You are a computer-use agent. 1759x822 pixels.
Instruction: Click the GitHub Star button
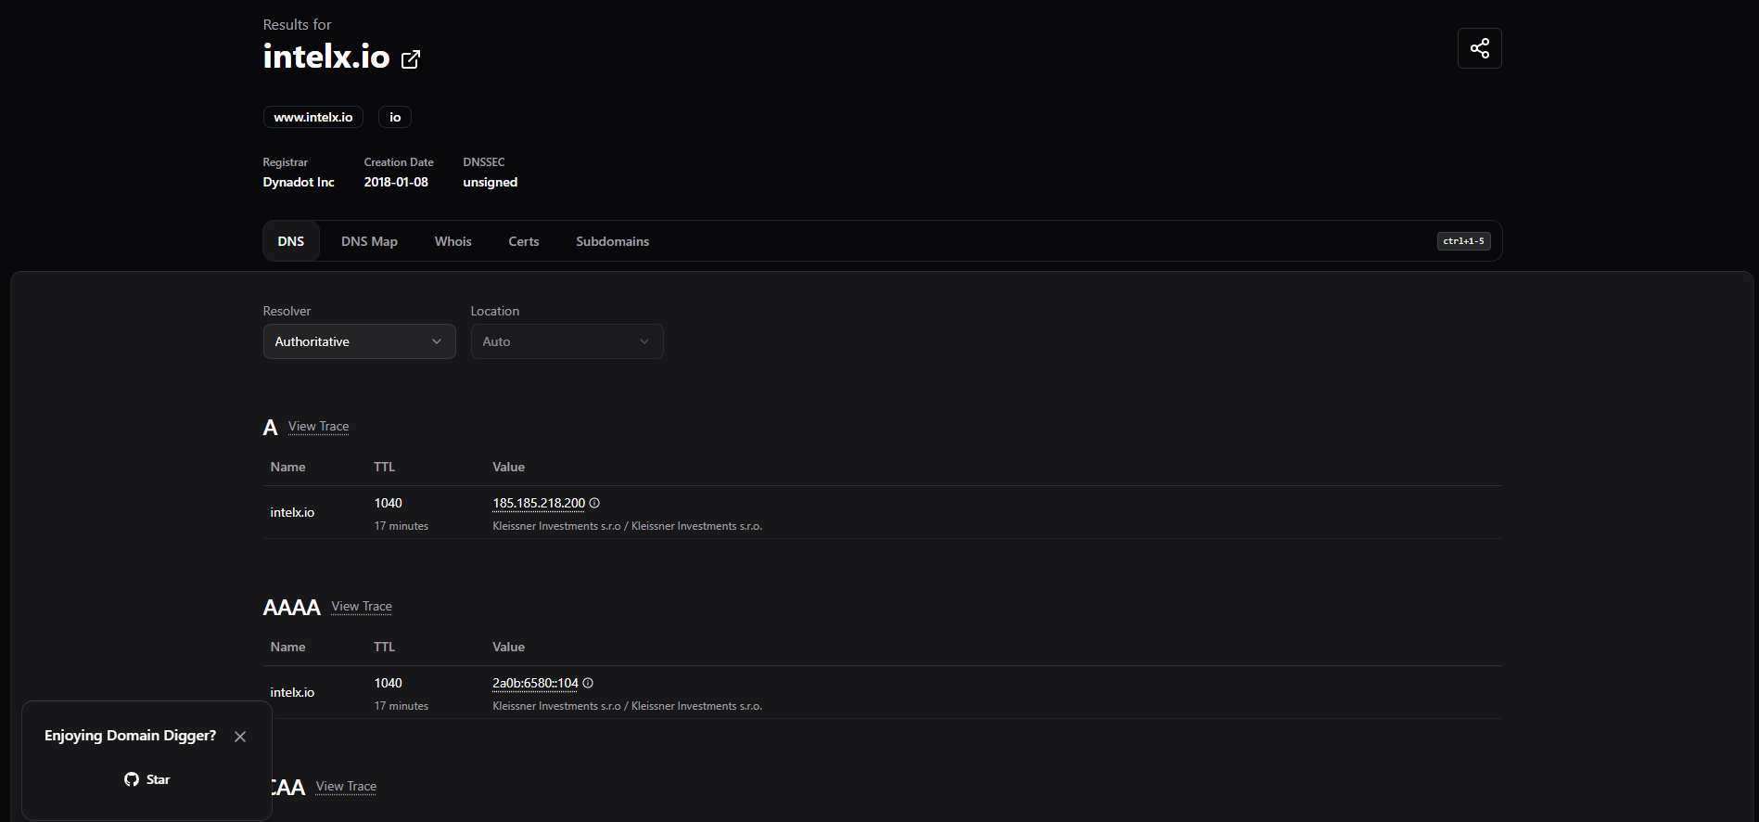(147, 779)
